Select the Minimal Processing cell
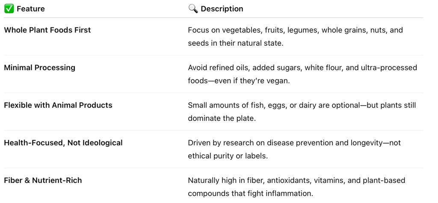Viewport: 438px width, 203px height. pos(39,68)
